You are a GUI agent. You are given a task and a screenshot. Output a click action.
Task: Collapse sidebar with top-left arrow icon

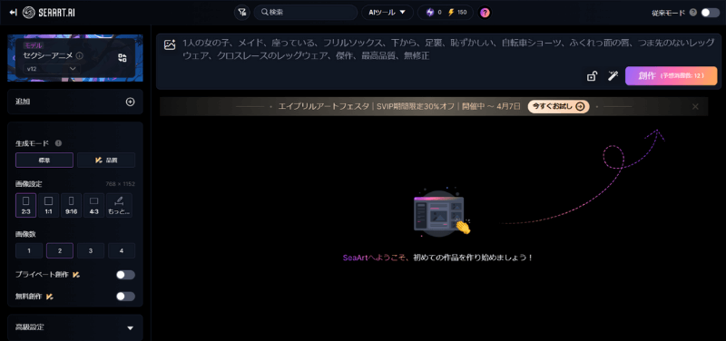pos(13,13)
